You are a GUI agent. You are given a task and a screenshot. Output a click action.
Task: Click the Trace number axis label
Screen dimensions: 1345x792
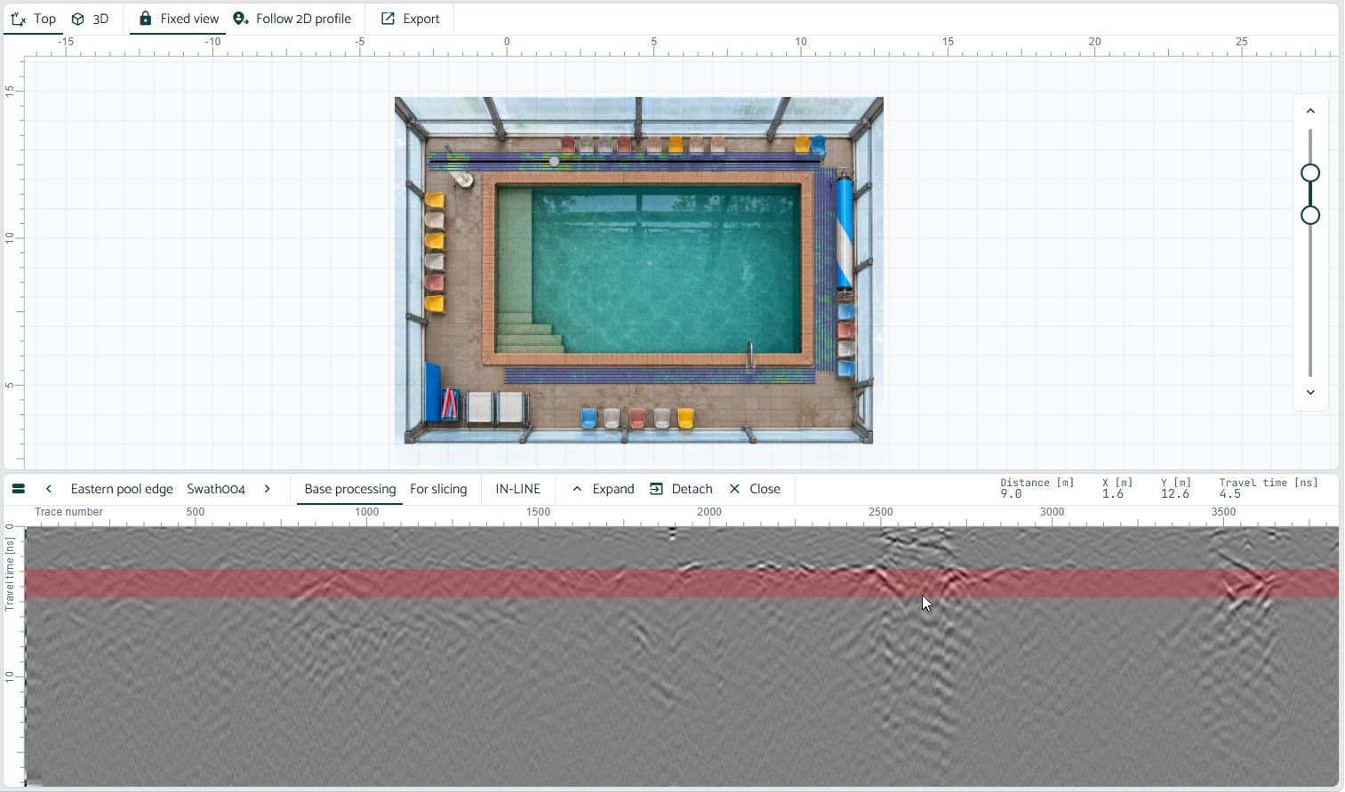[x=68, y=512]
